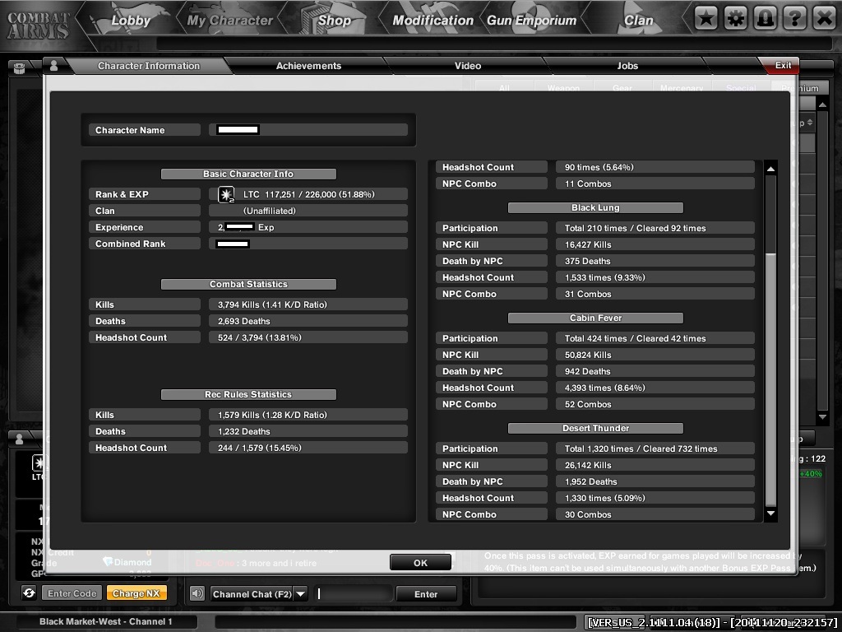Open the Gun Emporium menu
842x632 pixels.
pos(532,21)
